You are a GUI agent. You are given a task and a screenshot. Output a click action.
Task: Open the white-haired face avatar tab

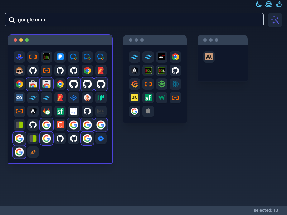coord(87,98)
